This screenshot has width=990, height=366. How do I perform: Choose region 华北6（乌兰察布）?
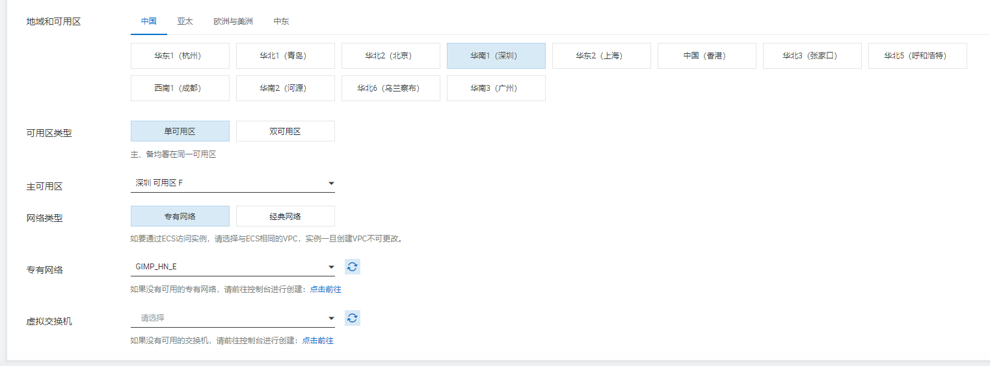coord(391,88)
